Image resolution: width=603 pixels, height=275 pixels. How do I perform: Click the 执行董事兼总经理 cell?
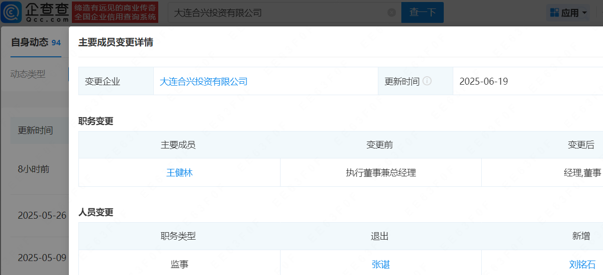tap(381, 173)
